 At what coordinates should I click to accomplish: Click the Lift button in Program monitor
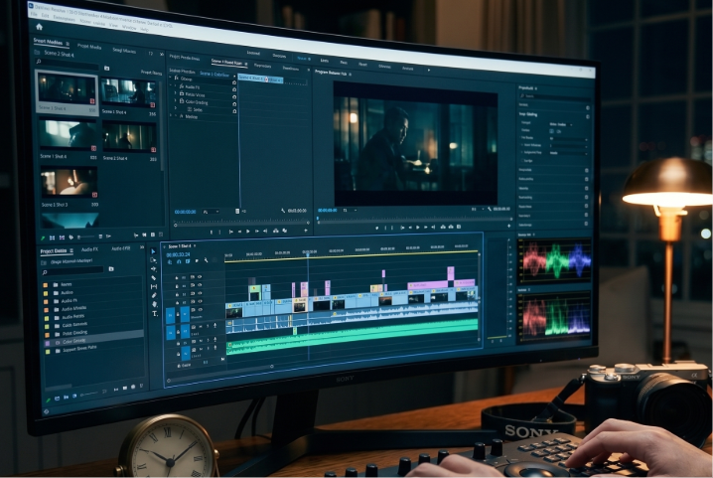coord(443,227)
